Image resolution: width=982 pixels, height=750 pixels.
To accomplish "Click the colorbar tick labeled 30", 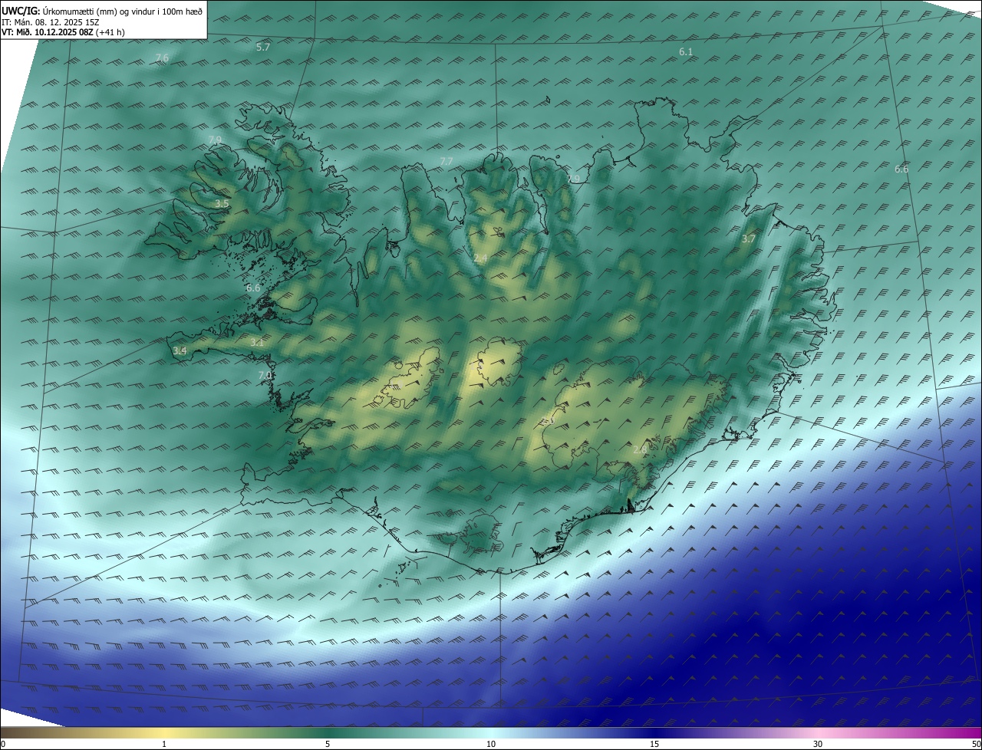I will tap(818, 744).
